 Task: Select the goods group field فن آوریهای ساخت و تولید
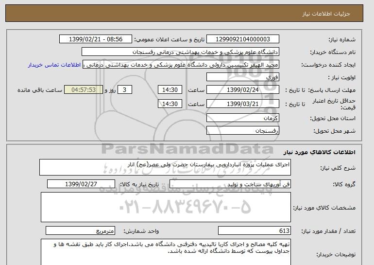pyautogui.click(x=230, y=184)
